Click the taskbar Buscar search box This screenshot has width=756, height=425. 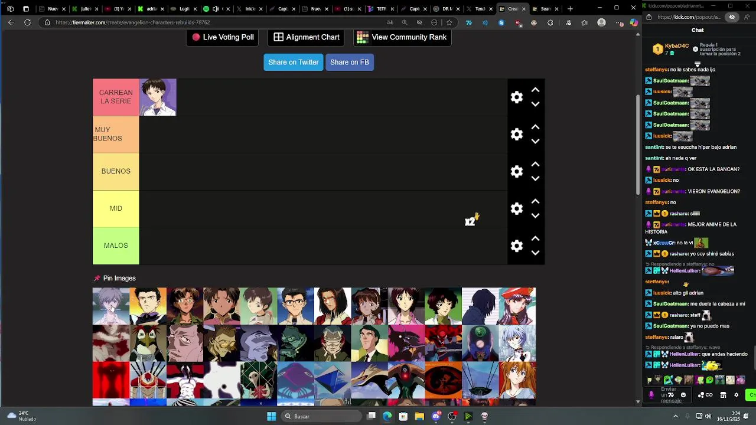(320, 416)
